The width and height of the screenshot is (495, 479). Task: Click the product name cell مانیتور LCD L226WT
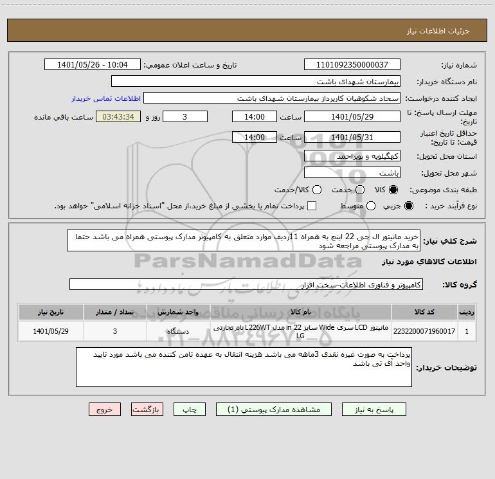coord(301,331)
